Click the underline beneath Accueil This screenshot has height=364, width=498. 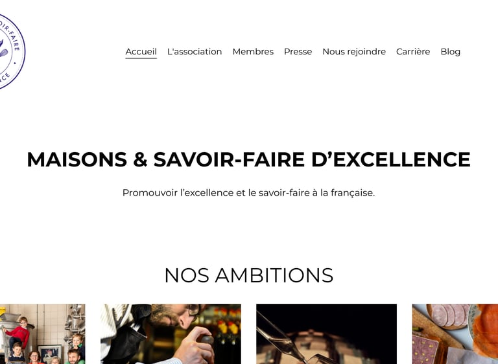coord(141,58)
